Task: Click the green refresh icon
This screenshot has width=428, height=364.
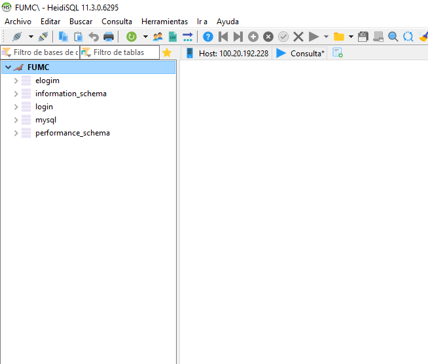Action: (132, 37)
